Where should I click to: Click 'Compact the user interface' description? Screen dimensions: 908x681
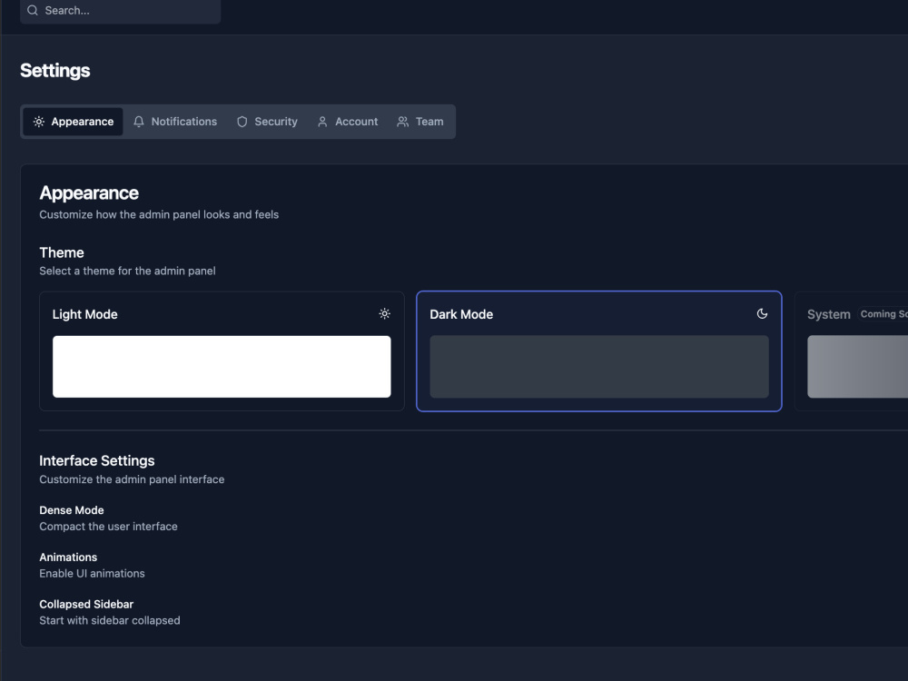pos(108,527)
